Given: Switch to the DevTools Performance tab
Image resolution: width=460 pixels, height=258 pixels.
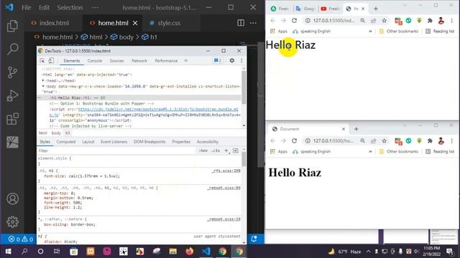Looking at the screenshot, I should pos(166,60).
